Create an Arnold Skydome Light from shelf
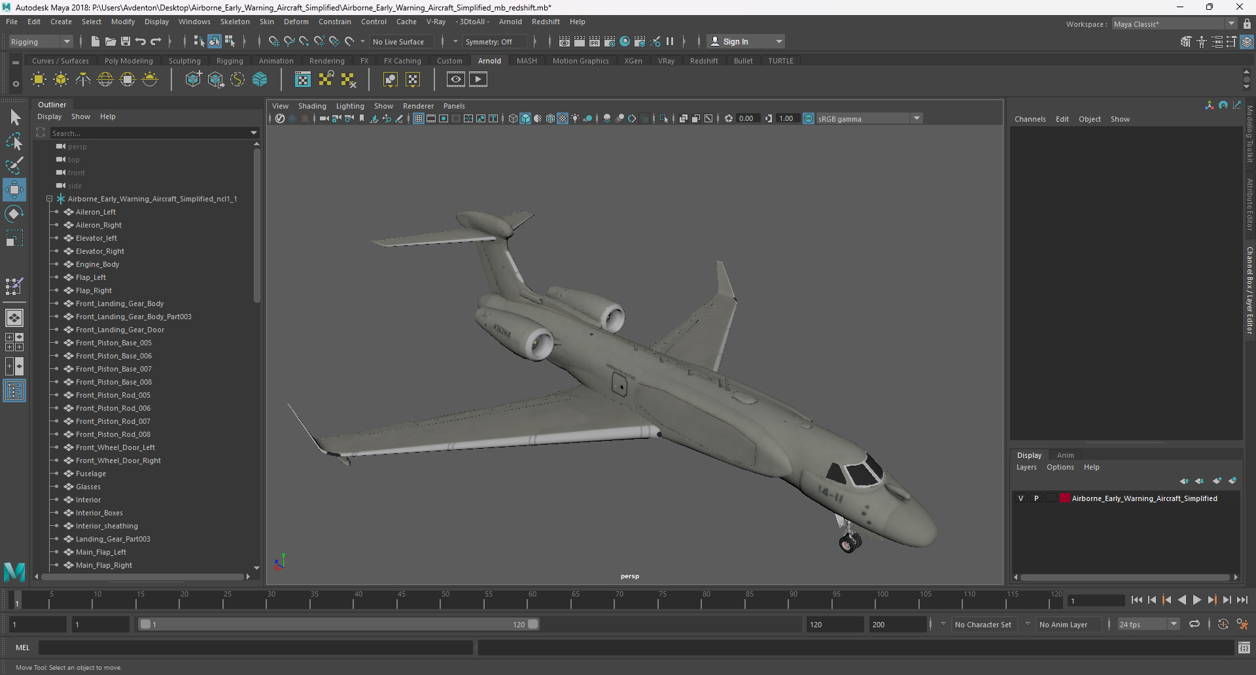This screenshot has width=1256, height=675. point(105,80)
